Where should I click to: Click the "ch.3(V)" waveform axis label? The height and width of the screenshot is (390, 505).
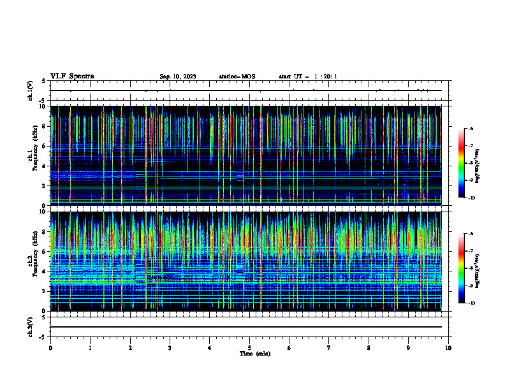coord(30,327)
